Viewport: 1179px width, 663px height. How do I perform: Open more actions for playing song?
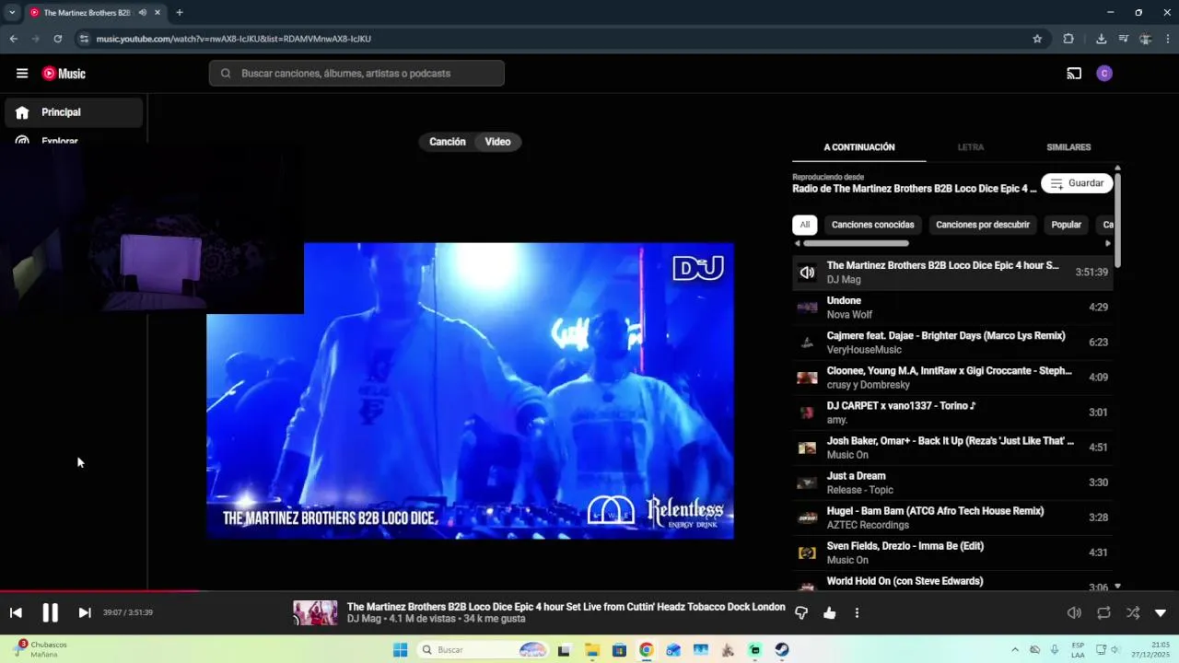tap(857, 612)
